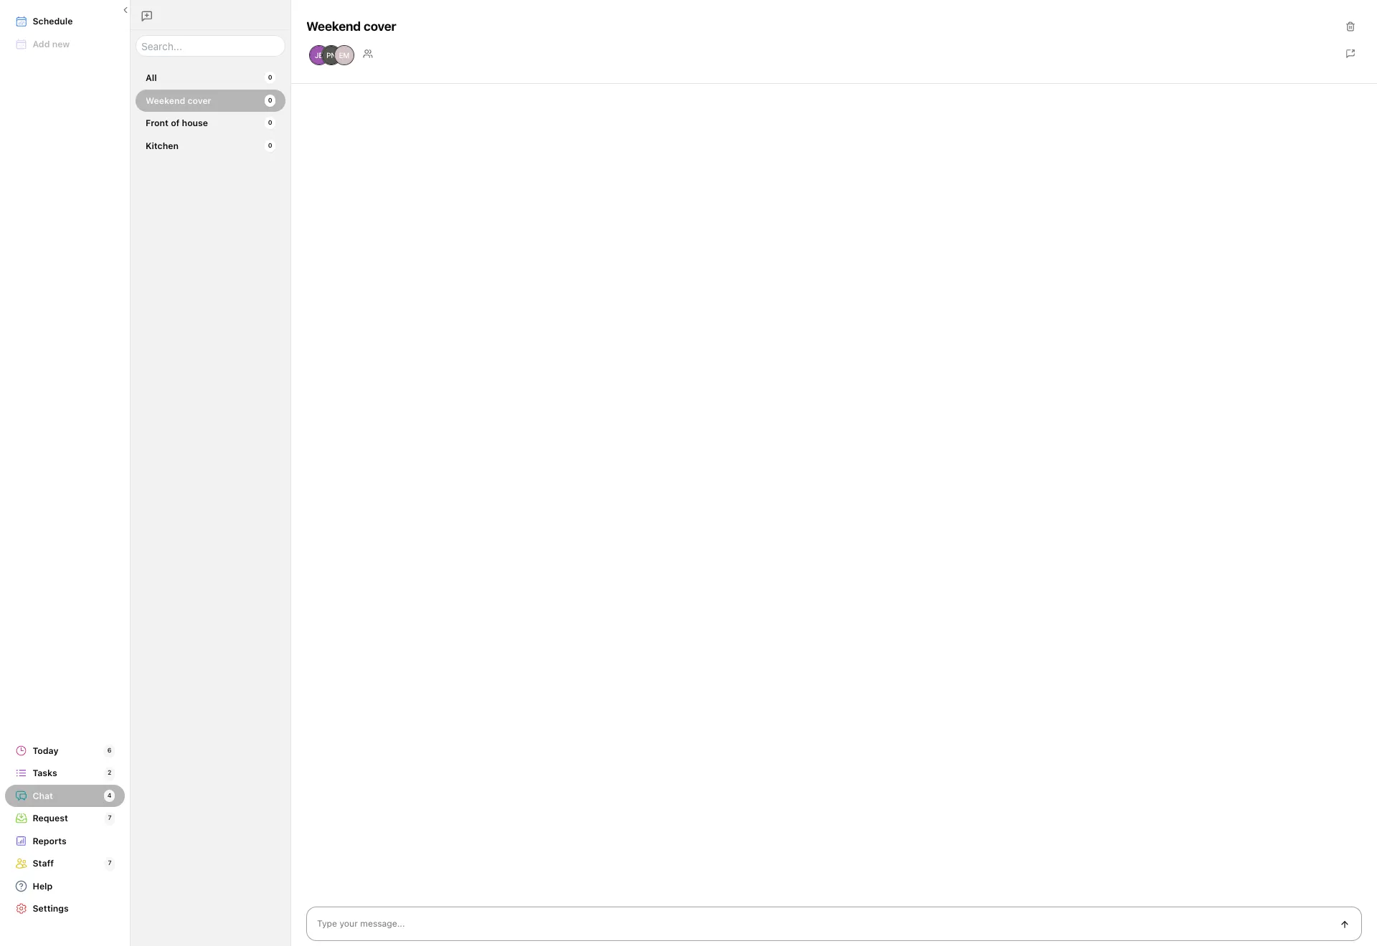Image resolution: width=1377 pixels, height=946 pixels.
Task: Click the Help question mark icon
Action: (22, 887)
